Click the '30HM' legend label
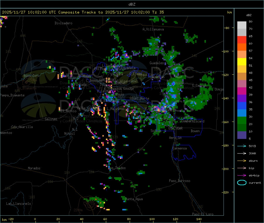This screenshot has height=223, width=264. pos(252,153)
